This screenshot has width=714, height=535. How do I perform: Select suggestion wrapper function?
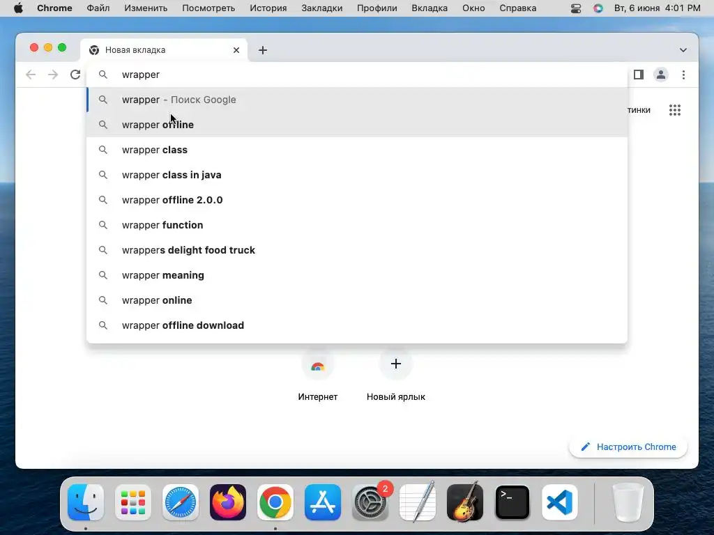coord(357,225)
